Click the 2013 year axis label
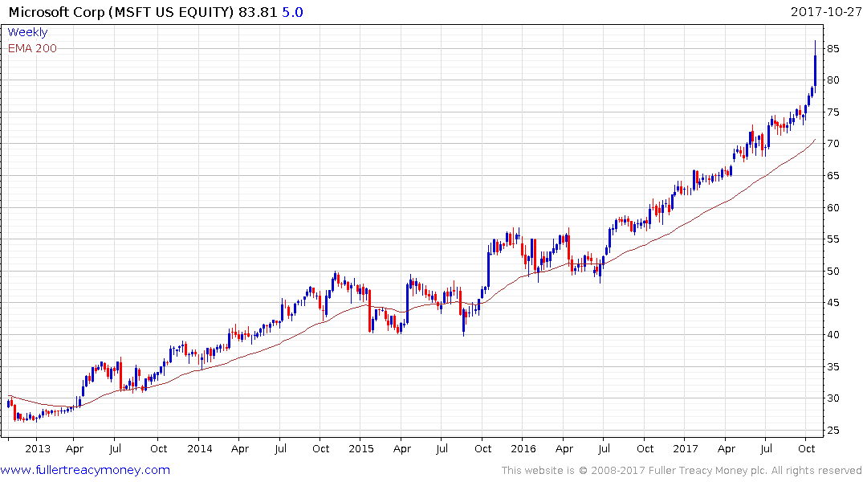863x482 pixels. (x=38, y=448)
